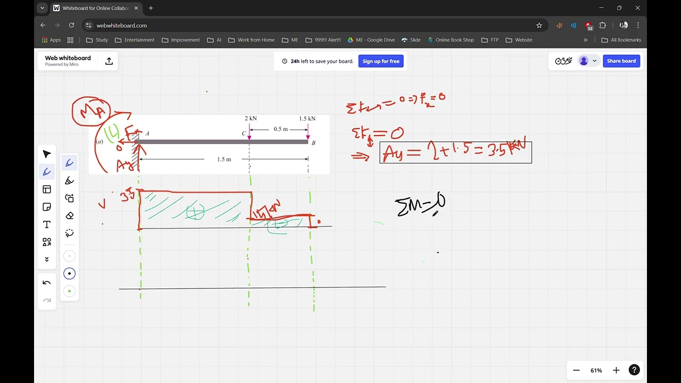Select the arrow pointer tool
Image resolution: width=681 pixels, height=383 pixels.
[x=47, y=154]
